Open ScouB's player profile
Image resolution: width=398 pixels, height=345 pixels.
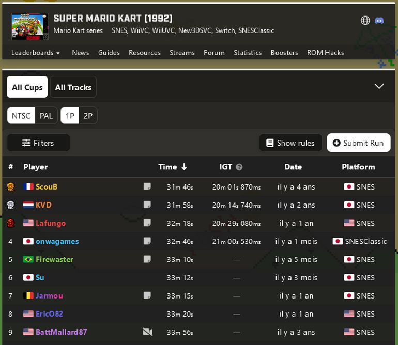[x=47, y=187]
